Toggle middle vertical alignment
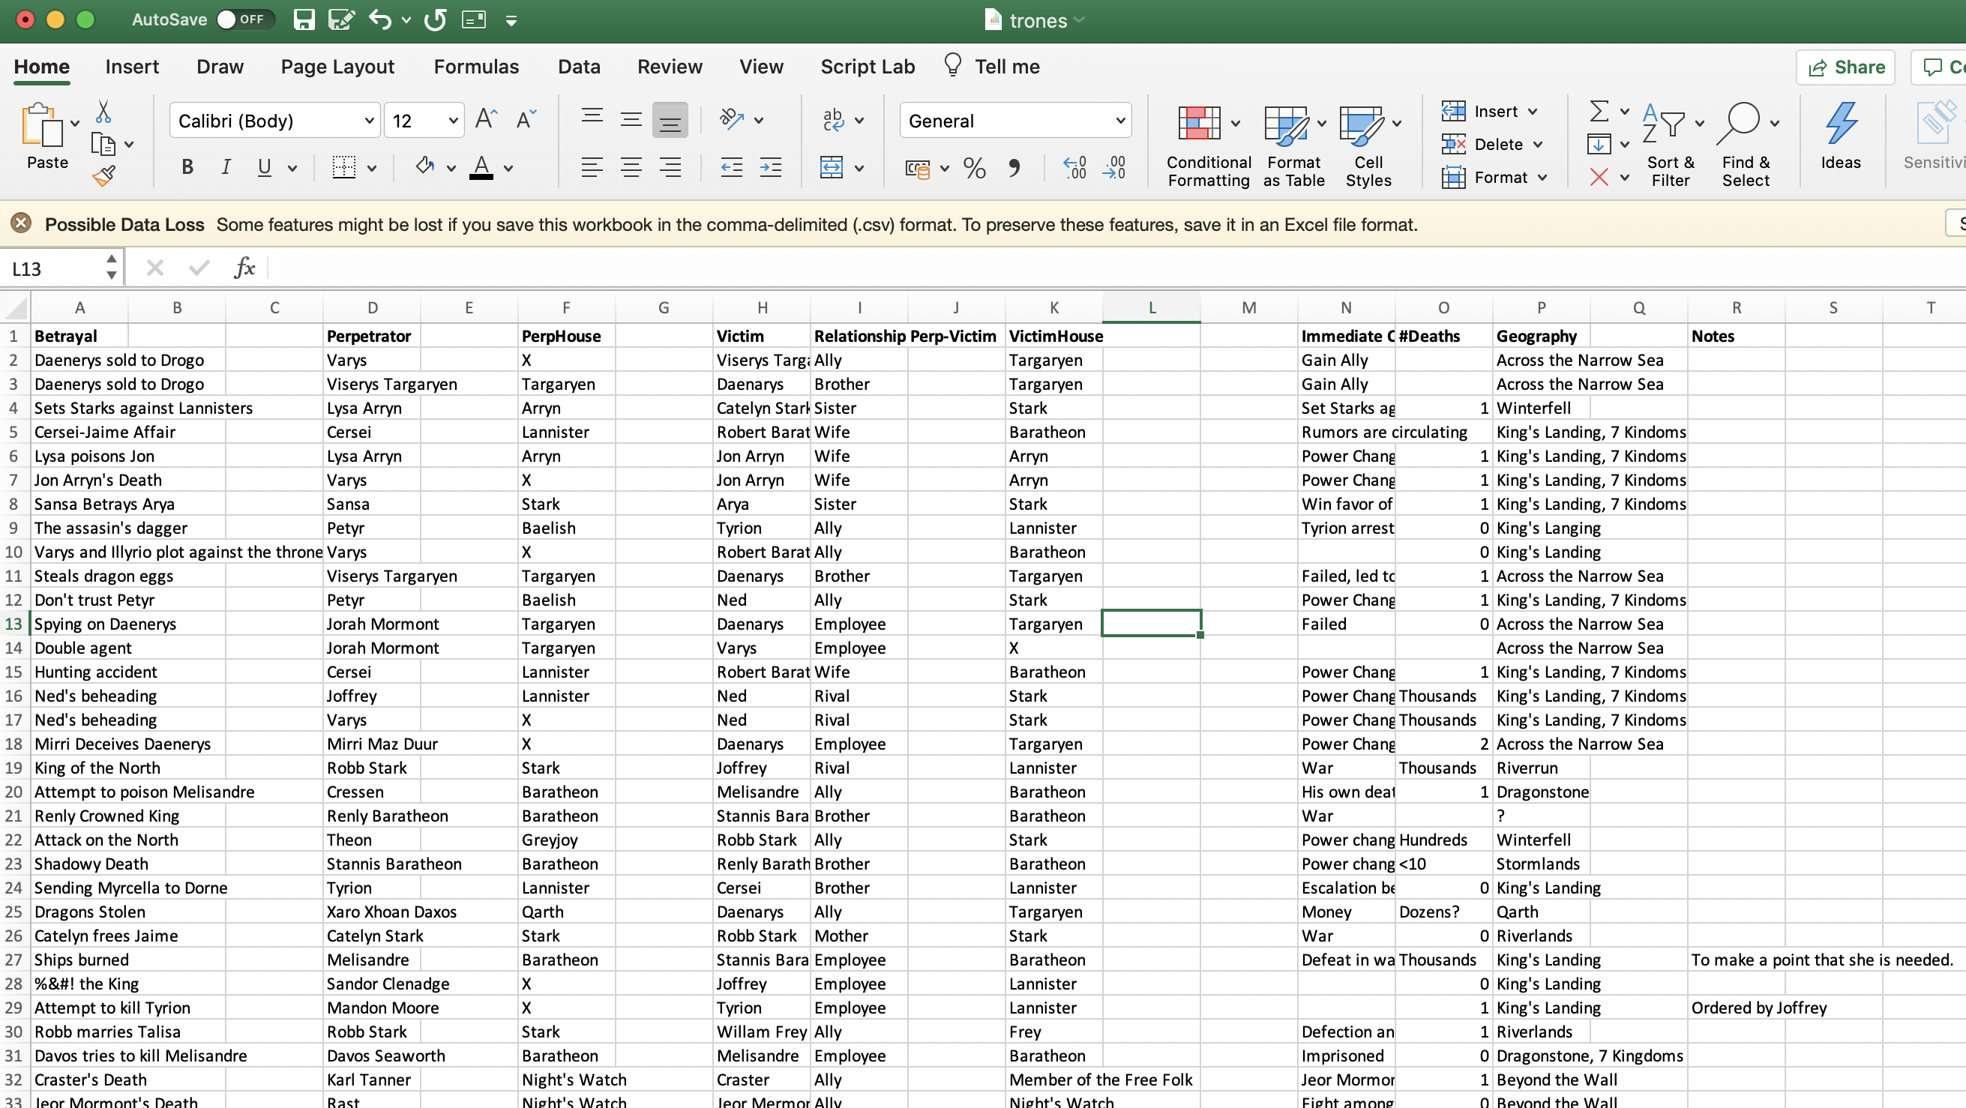 [631, 120]
